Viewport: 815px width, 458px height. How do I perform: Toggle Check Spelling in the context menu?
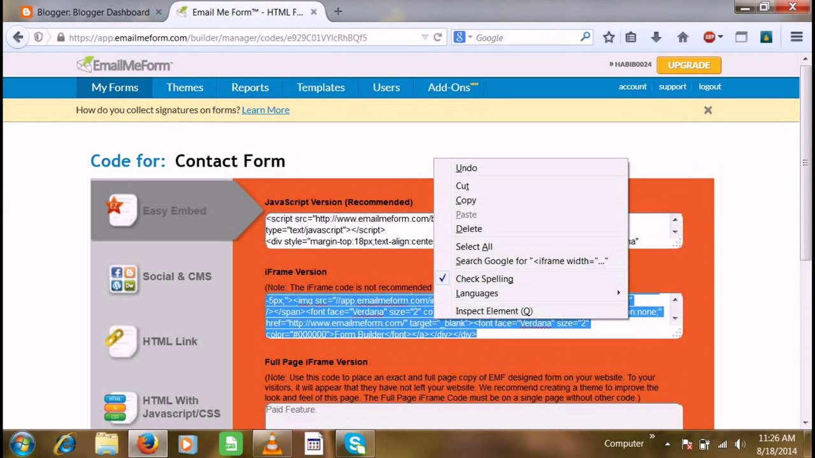point(531,279)
